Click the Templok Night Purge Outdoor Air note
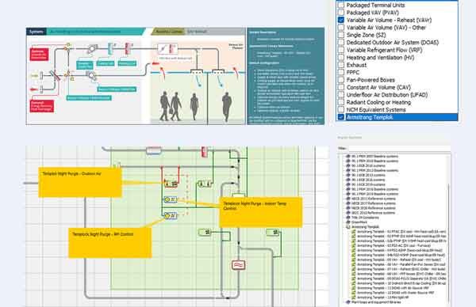The height and width of the screenshot is (307, 476). (x=80, y=182)
